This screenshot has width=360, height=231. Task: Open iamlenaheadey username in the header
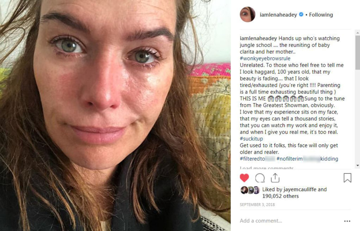(278, 15)
